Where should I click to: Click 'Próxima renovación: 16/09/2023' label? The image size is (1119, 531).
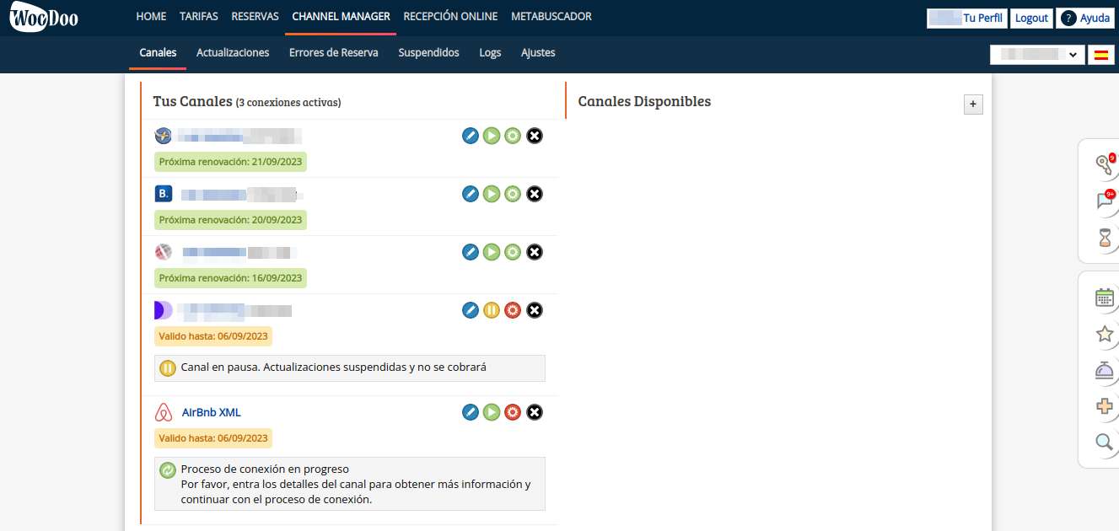[x=230, y=278]
